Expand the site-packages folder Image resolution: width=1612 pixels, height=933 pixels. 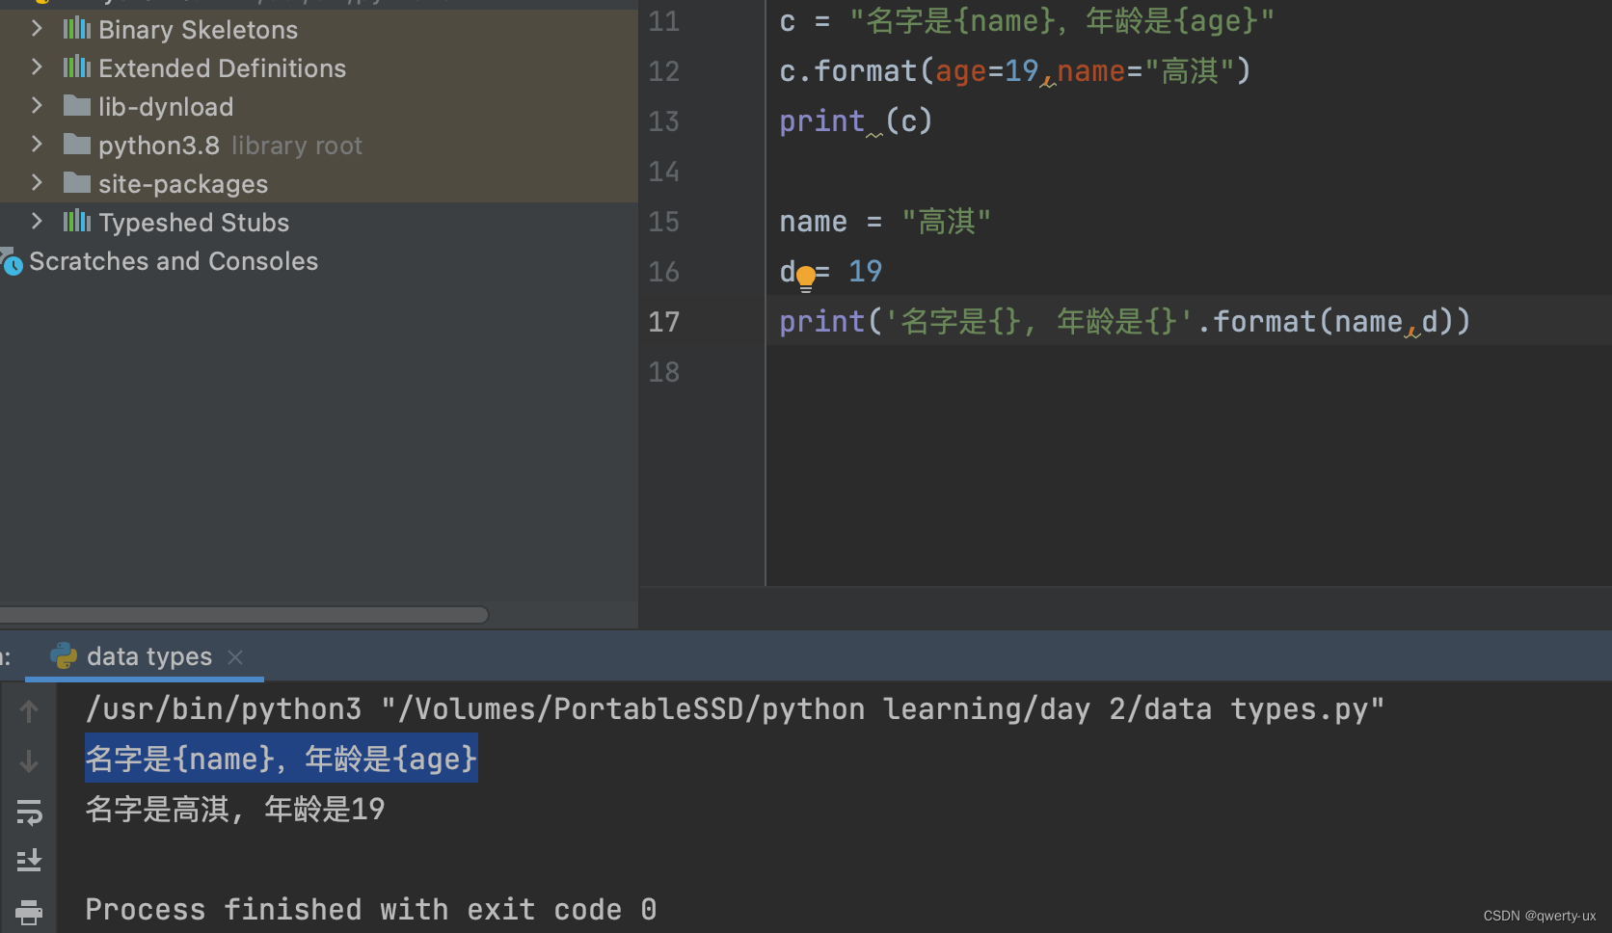pos(37,183)
